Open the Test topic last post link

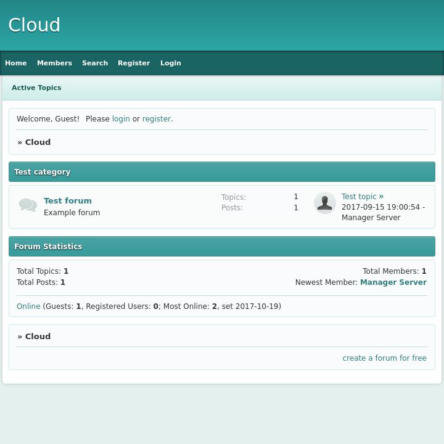[x=358, y=197]
